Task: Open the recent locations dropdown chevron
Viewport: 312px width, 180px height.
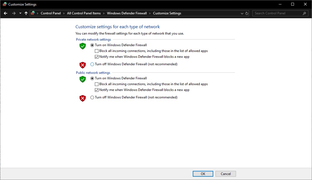Action: [20, 13]
